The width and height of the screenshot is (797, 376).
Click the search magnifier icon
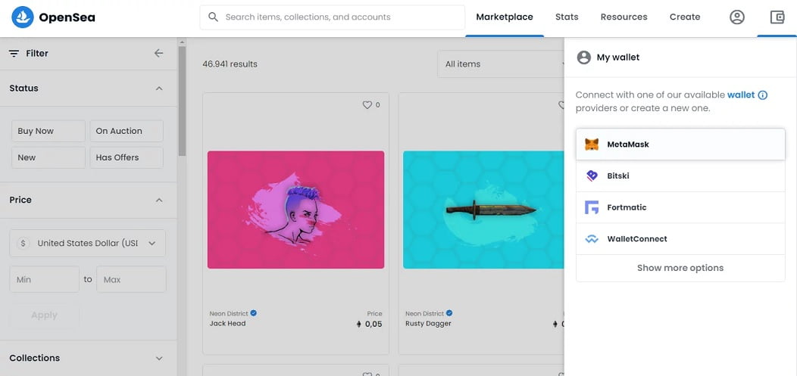point(214,17)
